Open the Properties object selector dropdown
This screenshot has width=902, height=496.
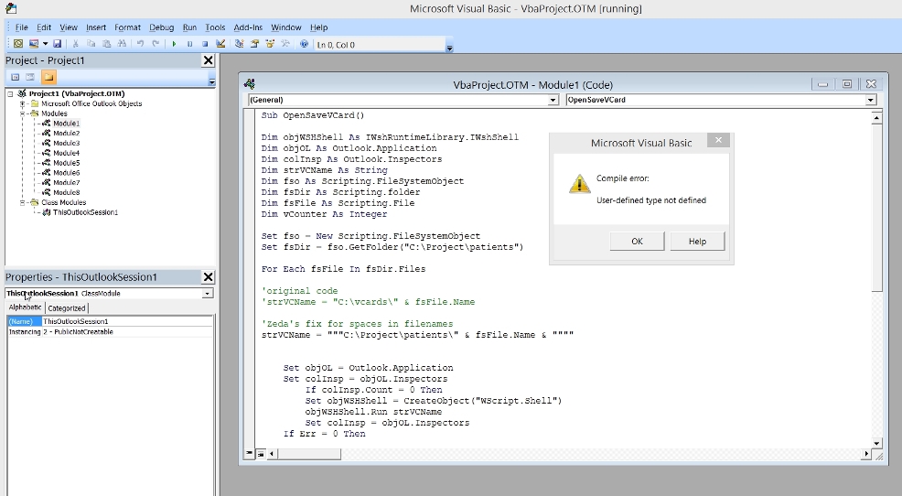point(207,294)
